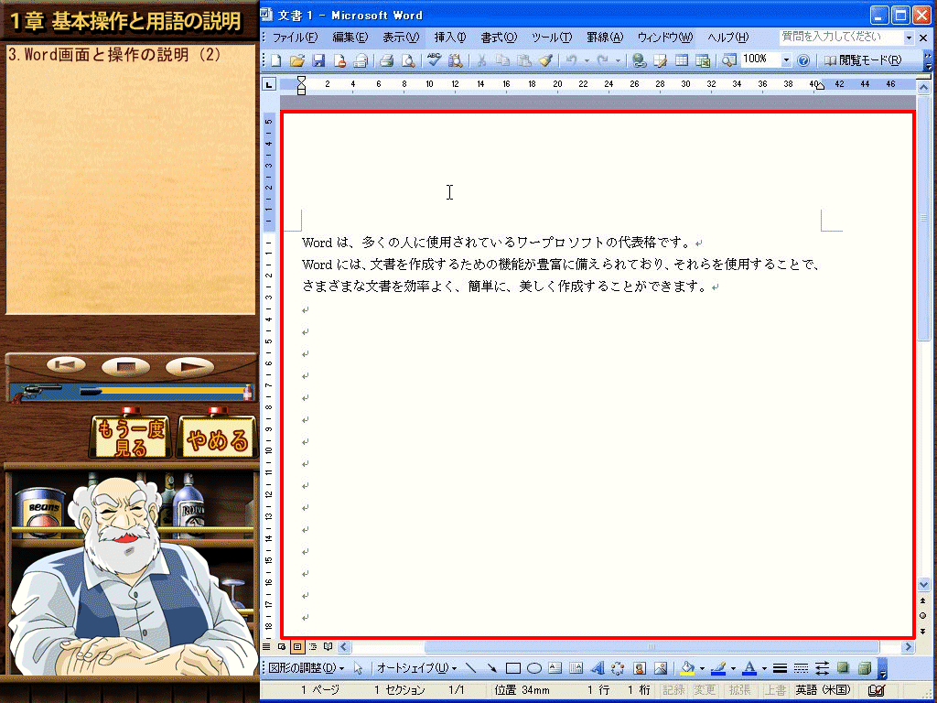
Task: Open the 書式 menu
Action: [499, 38]
